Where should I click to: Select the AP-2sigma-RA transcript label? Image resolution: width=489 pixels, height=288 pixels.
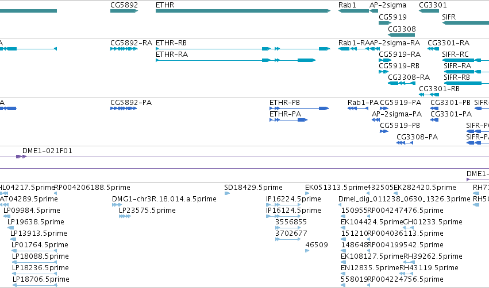click(395, 42)
